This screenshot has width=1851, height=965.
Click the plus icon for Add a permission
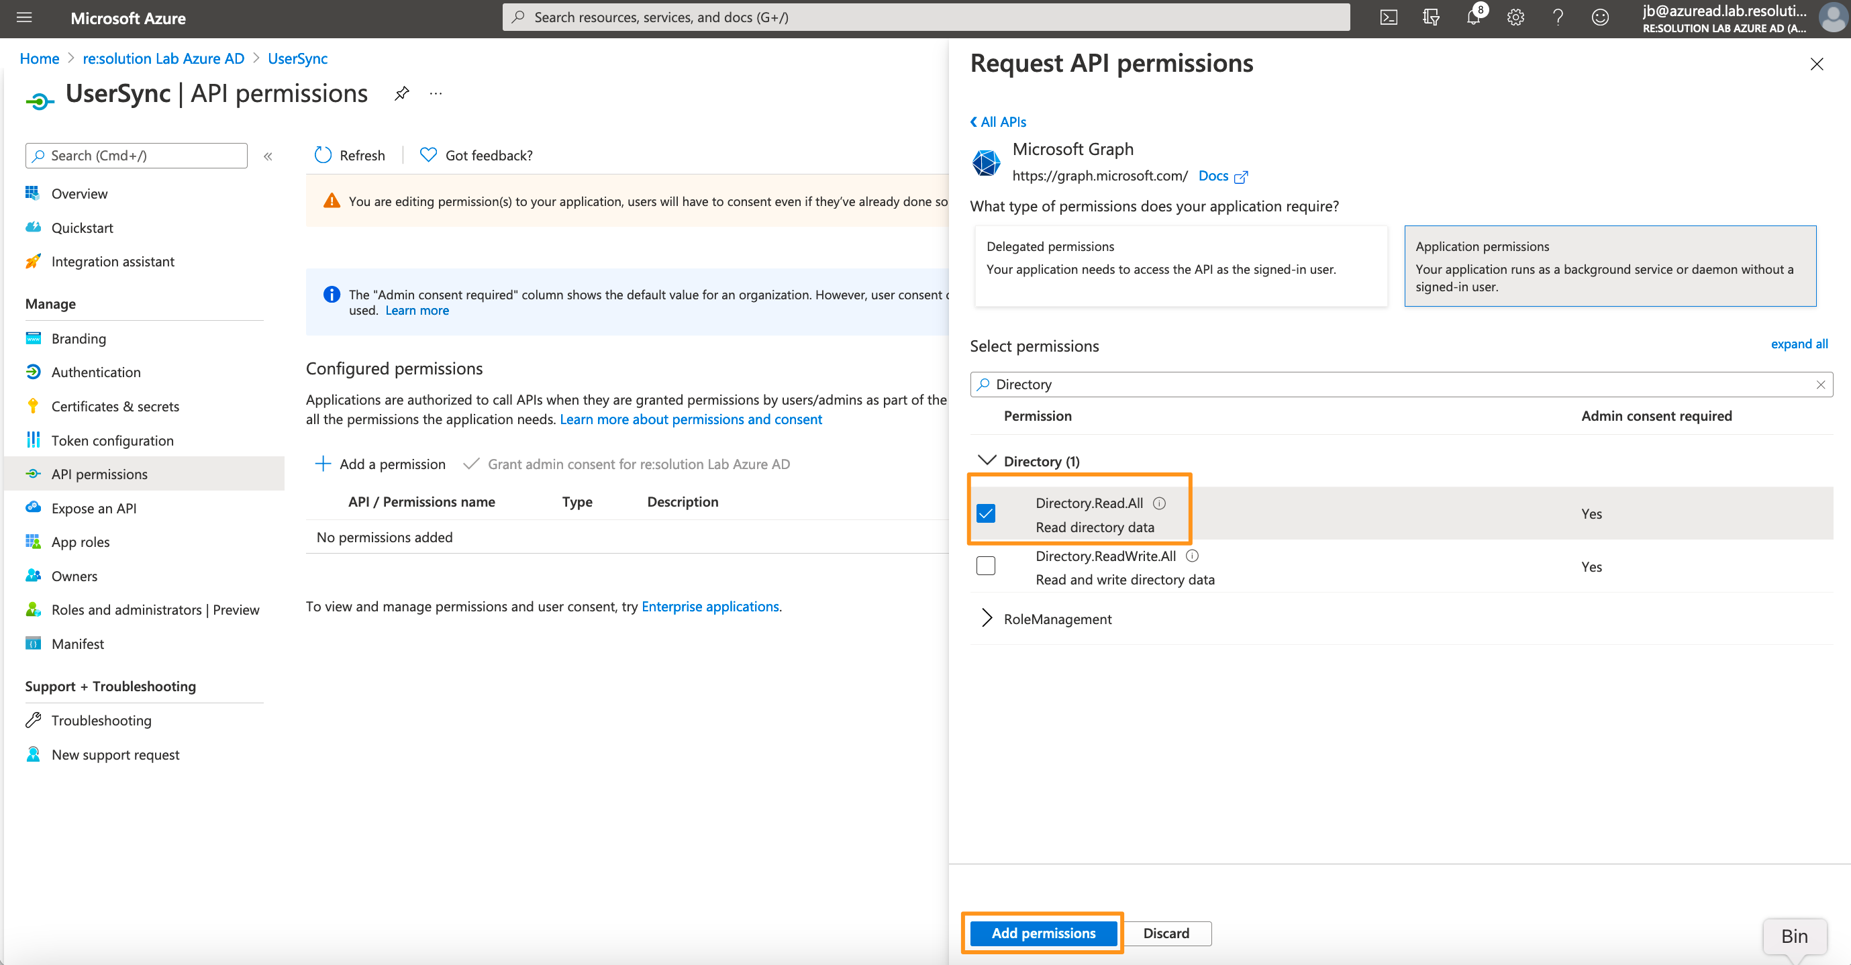[323, 464]
